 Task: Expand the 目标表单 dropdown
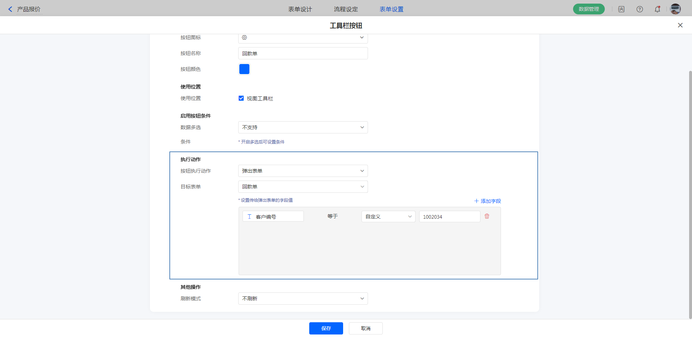(x=303, y=187)
